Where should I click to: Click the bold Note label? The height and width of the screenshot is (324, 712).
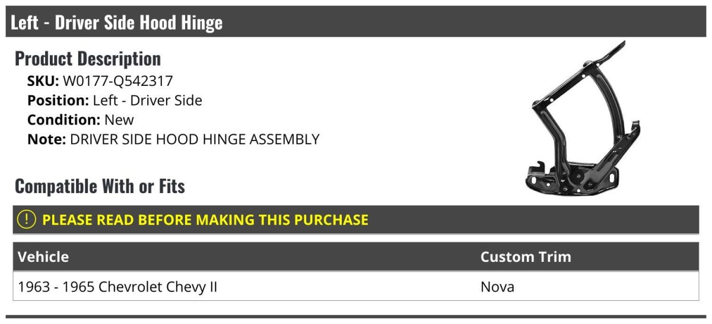(46, 140)
